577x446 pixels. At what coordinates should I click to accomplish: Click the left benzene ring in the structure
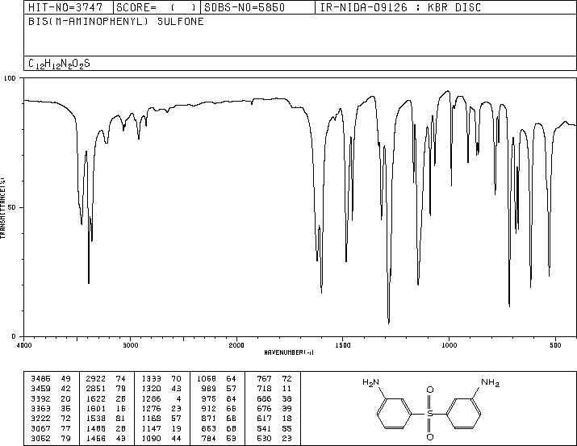point(394,414)
